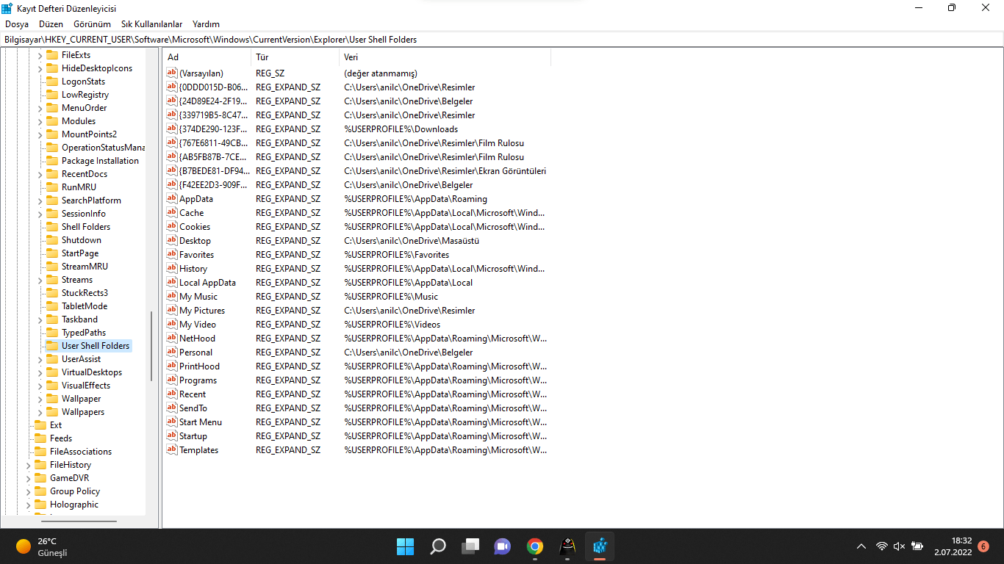The image size is (1004, 564).
Task: Select the Templates value icon
Action: tap(172, 449)
